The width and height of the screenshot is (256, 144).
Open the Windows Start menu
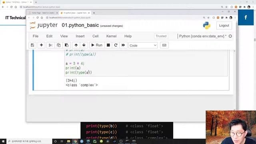click(x=3, y=141)
